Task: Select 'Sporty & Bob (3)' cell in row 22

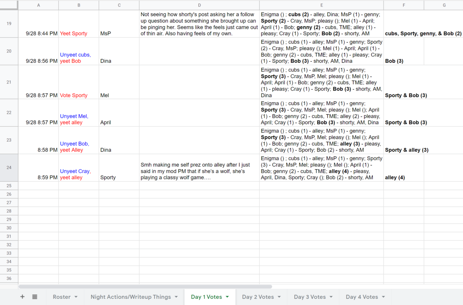Action: coord(404,113)
